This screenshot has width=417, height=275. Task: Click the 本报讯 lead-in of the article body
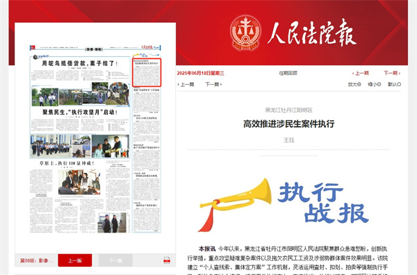[207, 249]
